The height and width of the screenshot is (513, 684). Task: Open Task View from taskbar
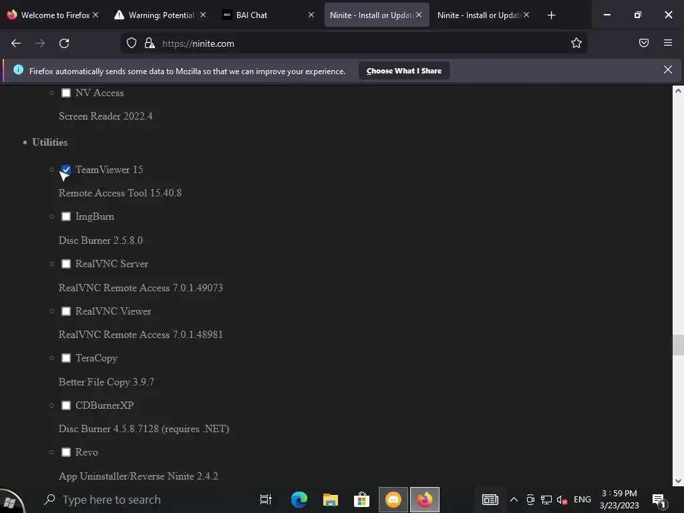coord(266,500)
